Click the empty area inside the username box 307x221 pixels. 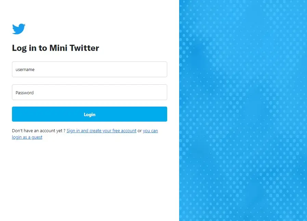102,69
